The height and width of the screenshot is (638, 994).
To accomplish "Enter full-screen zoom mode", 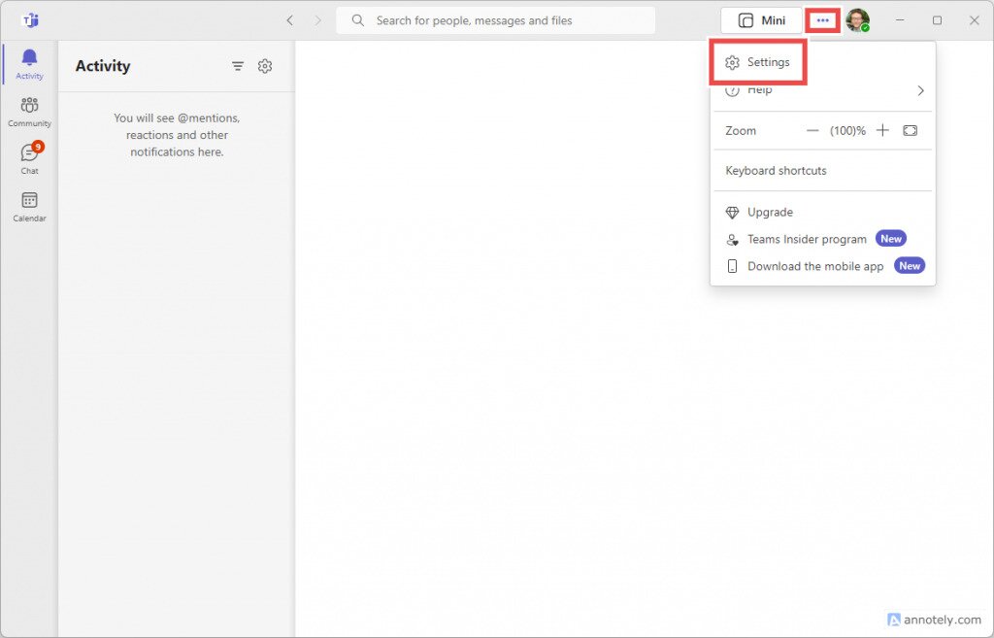I will 910,130.
